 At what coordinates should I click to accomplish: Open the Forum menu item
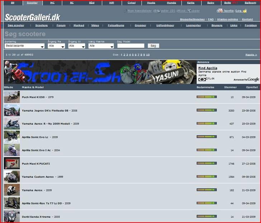pos(61,25)
